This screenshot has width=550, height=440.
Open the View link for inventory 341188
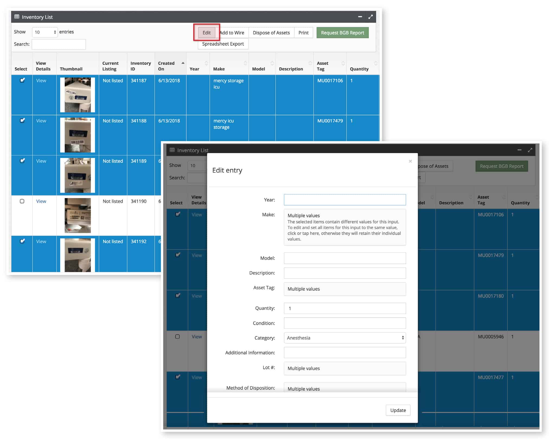pos(41,121)
